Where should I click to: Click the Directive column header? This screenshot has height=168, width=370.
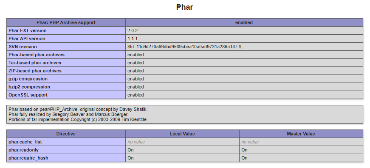coord(66,134)
